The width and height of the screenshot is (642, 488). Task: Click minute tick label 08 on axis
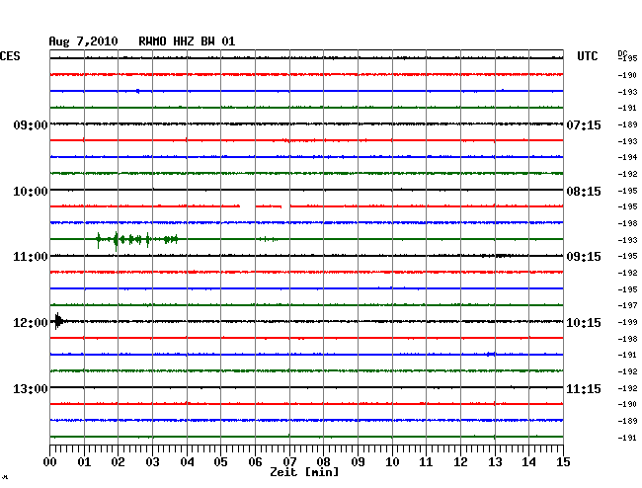[x=323, y=462]
